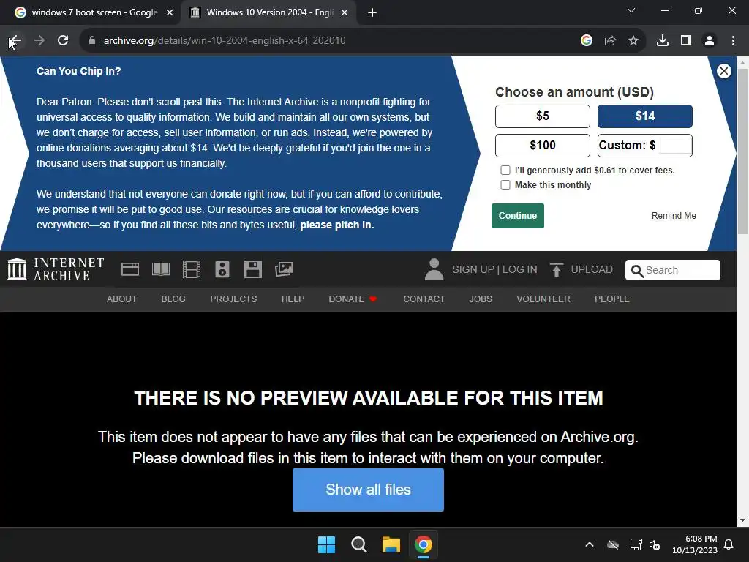Open Chrome downloads icon
Screen dimensions: 749x562
coord(663,41)
